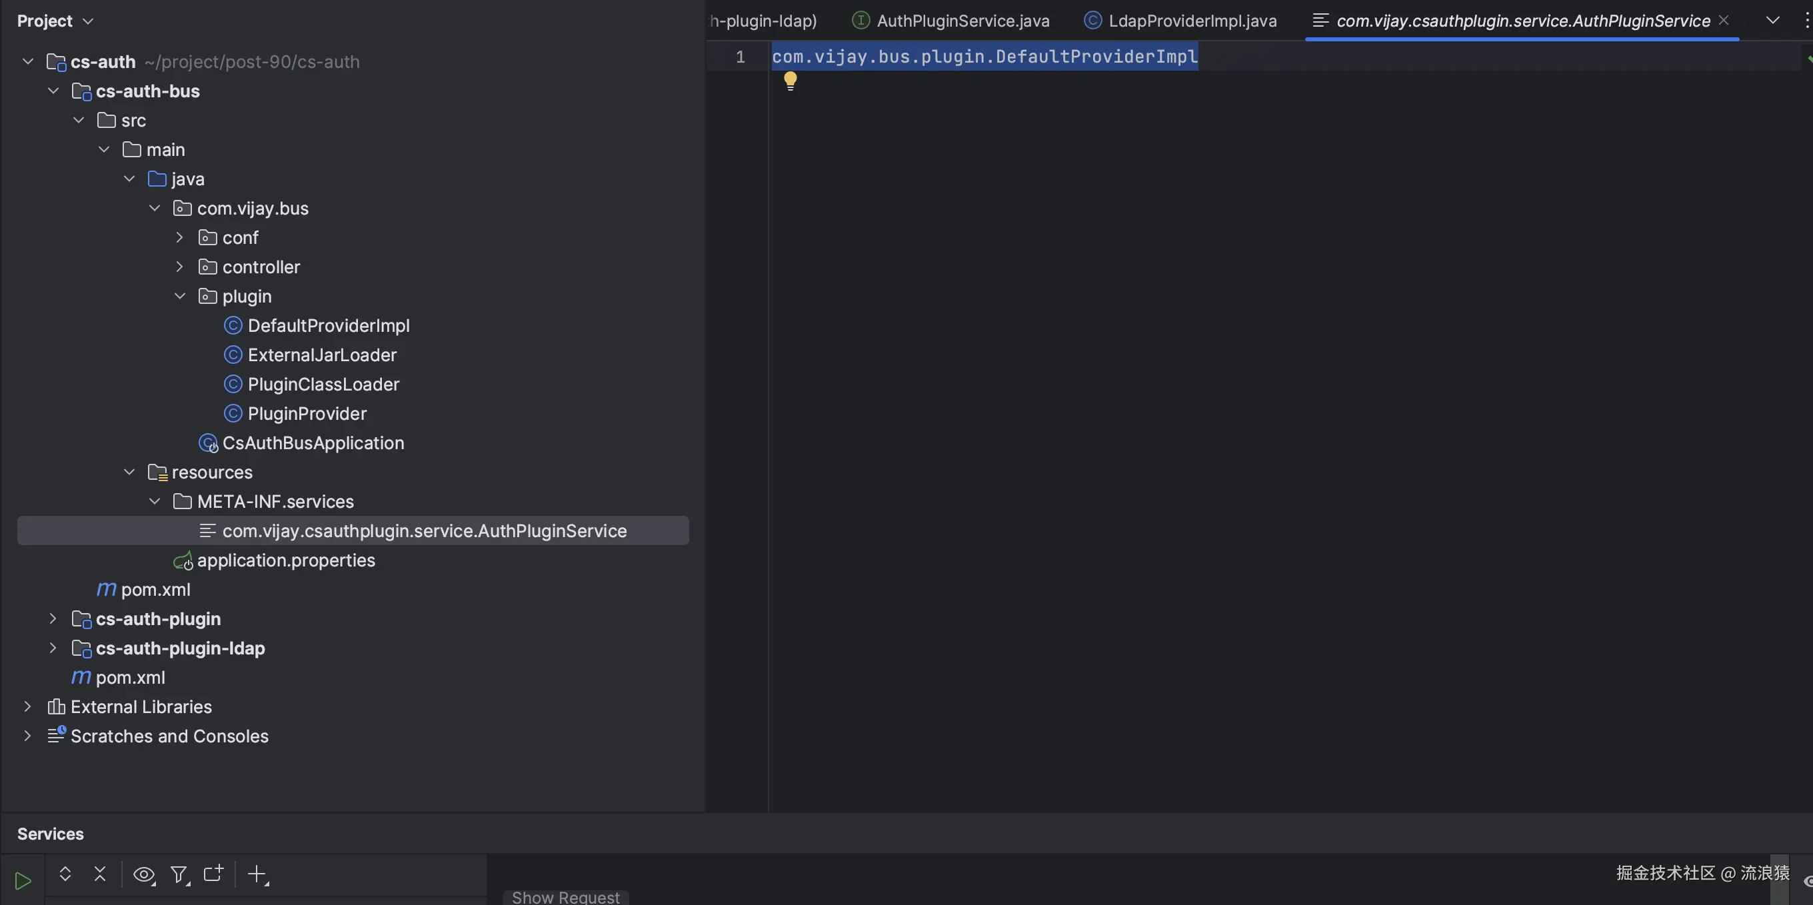1813x905 pixels.
Task: Close the AuthPluginService services file tab
Action: tap(1724, 21)
